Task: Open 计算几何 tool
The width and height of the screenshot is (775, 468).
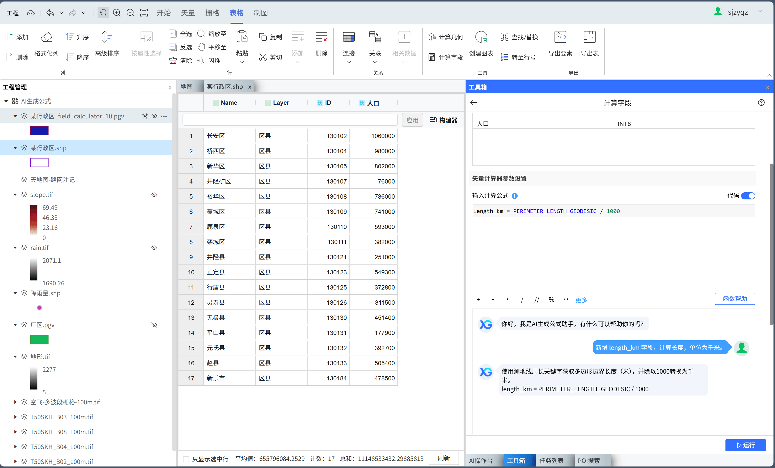Action: pyautogui.click(x=445, y=37)
